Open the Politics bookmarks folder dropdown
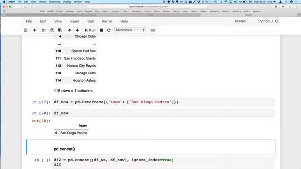The width and height of the screenshot is (301, 169). (x=226, y=11)
